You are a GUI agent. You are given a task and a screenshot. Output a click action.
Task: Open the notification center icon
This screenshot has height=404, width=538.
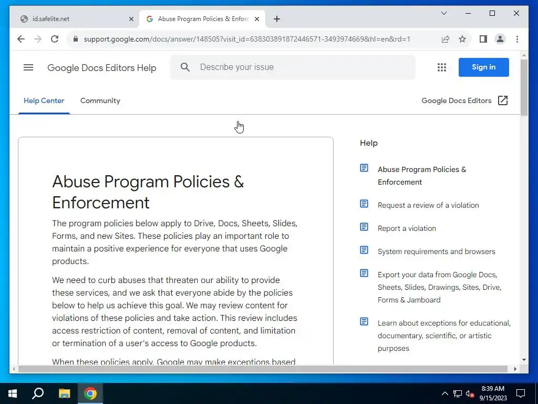point(521,393)
